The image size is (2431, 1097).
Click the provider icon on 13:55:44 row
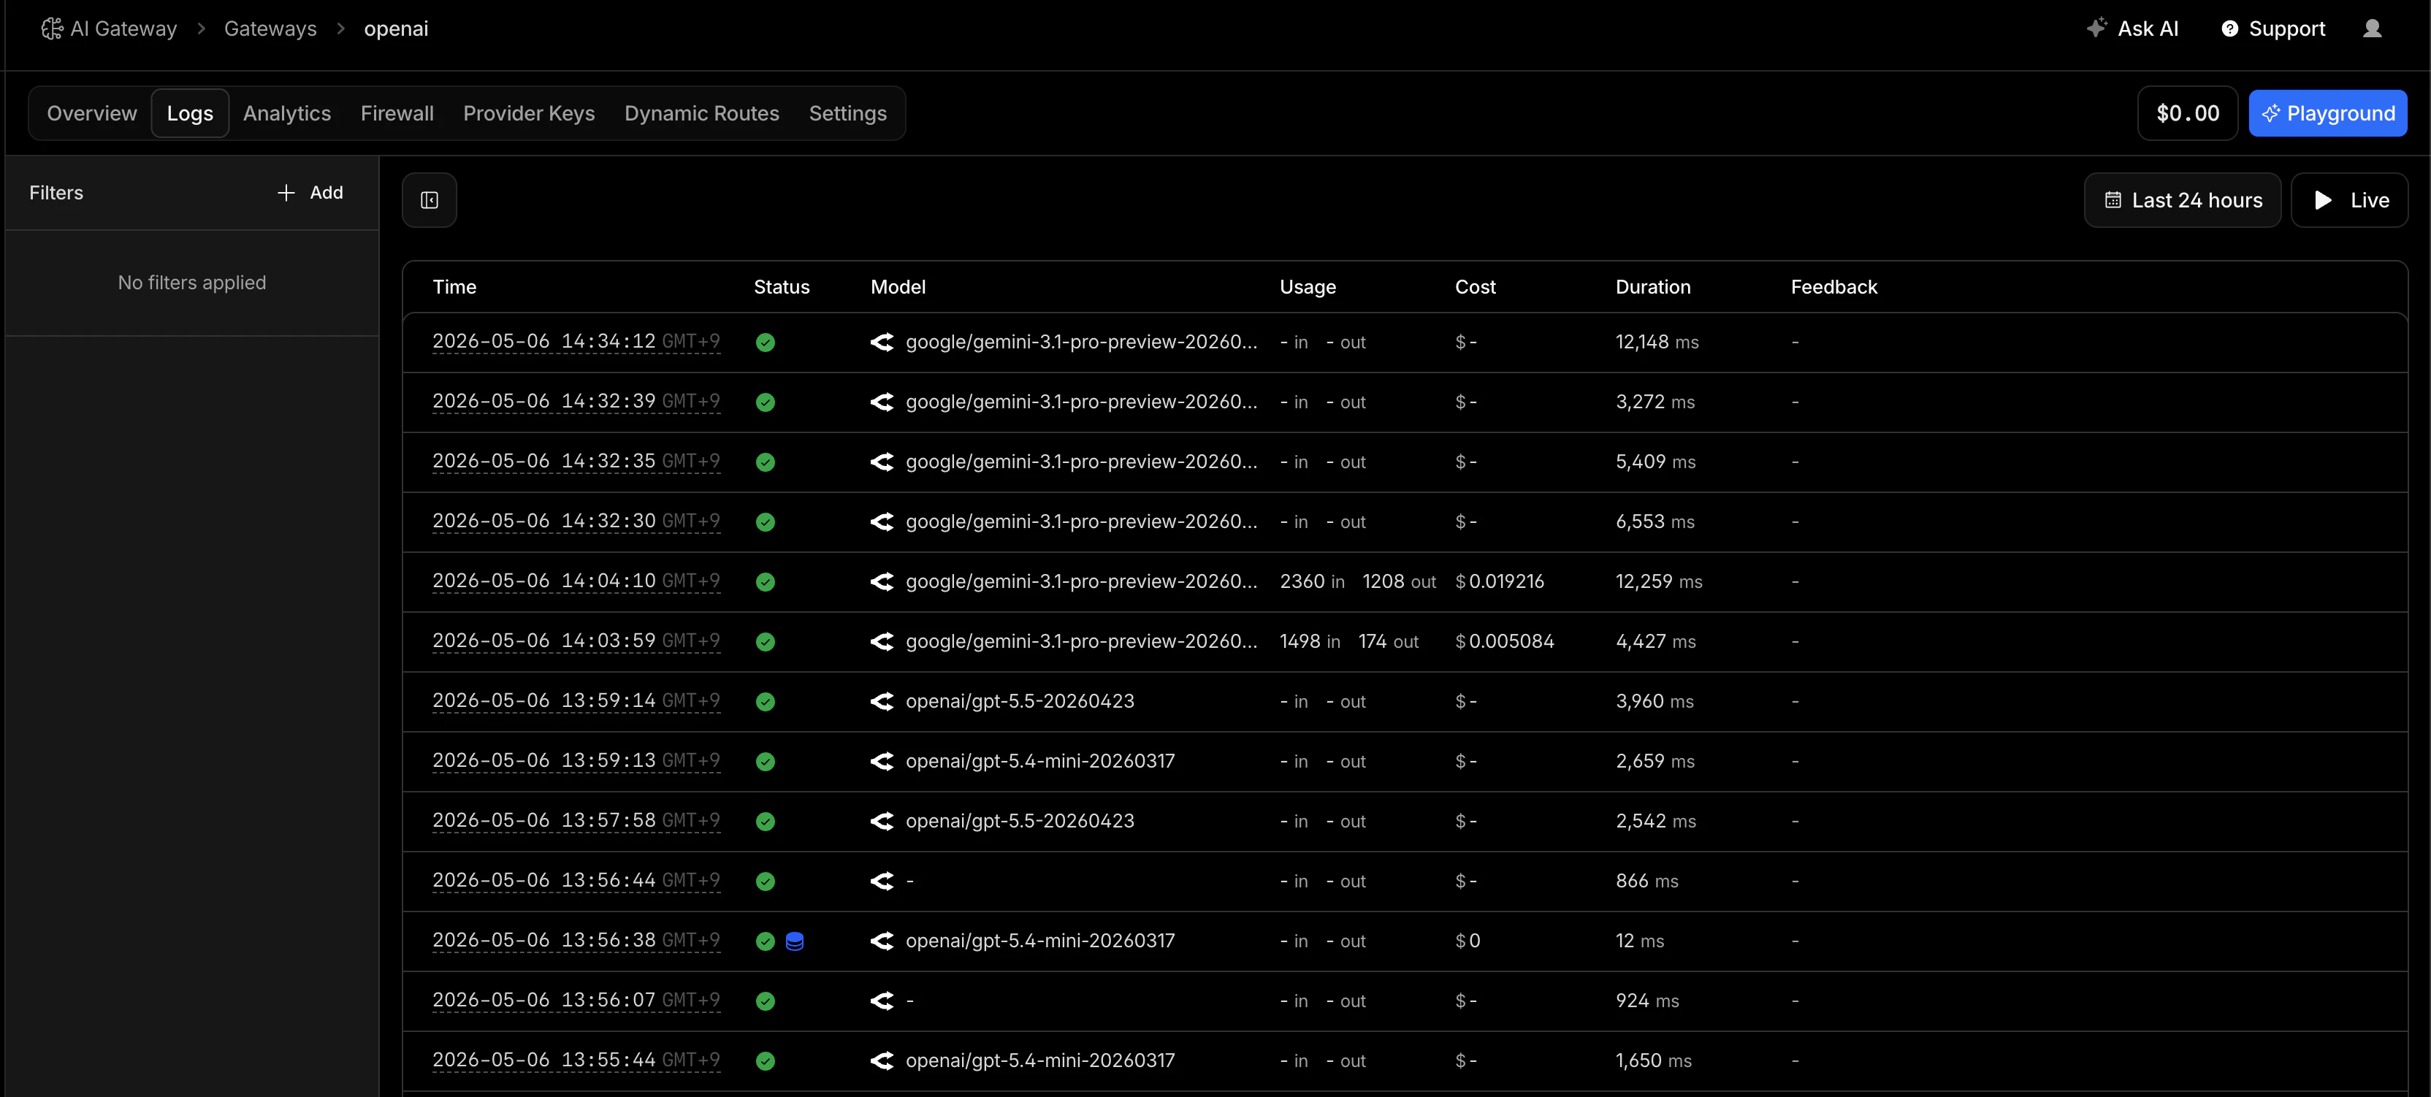(x=882, y=1061)
